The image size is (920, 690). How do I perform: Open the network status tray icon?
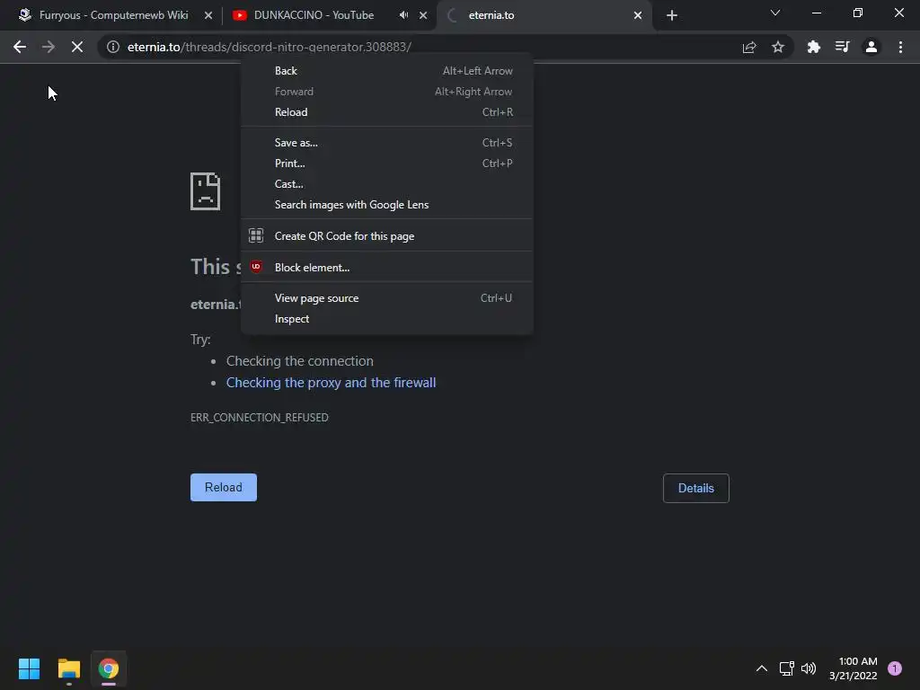786,668
